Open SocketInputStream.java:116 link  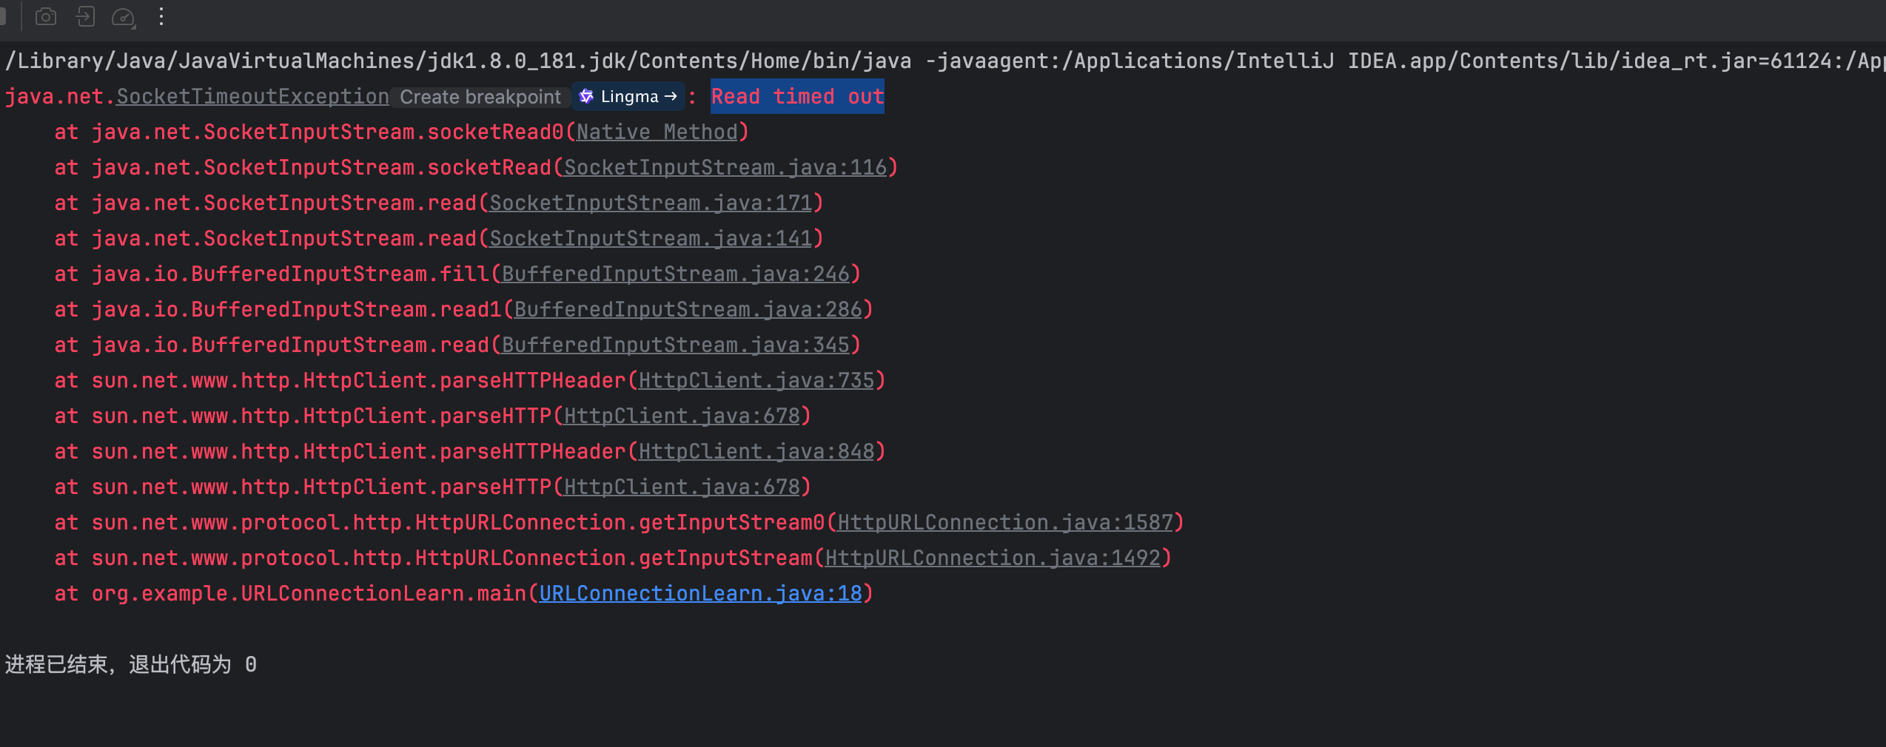coord(725,168)
